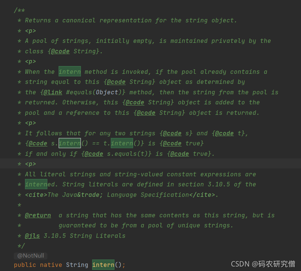Click the String return type in declaration
Screen dimensions: 301x271
77,265
